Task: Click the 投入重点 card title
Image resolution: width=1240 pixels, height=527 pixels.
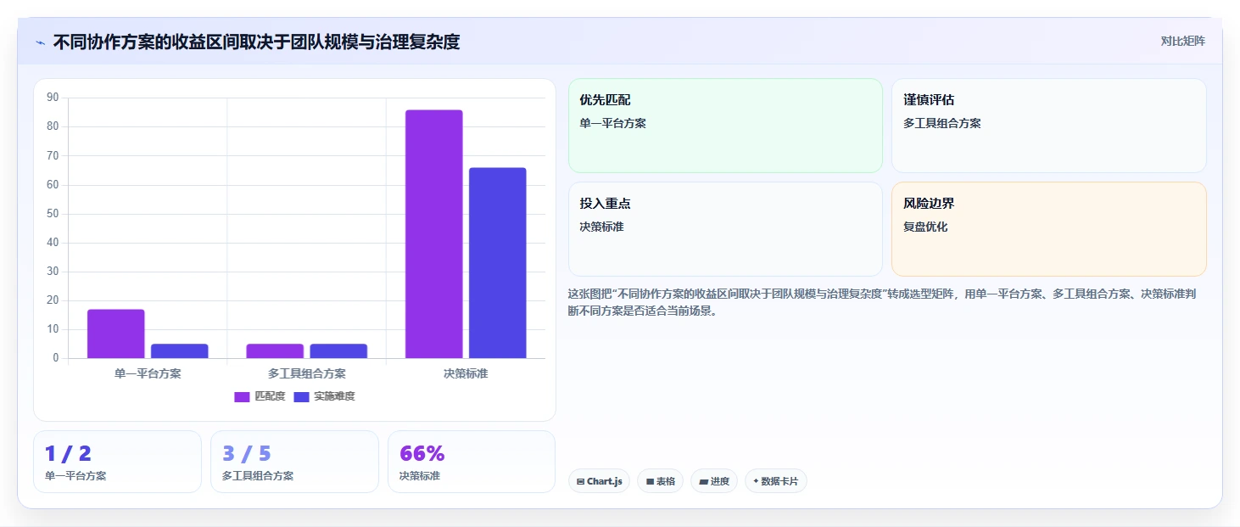Action: point(605,204)
